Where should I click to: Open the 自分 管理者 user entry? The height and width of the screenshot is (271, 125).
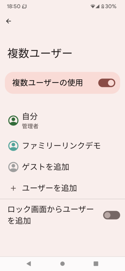(62, 120)
